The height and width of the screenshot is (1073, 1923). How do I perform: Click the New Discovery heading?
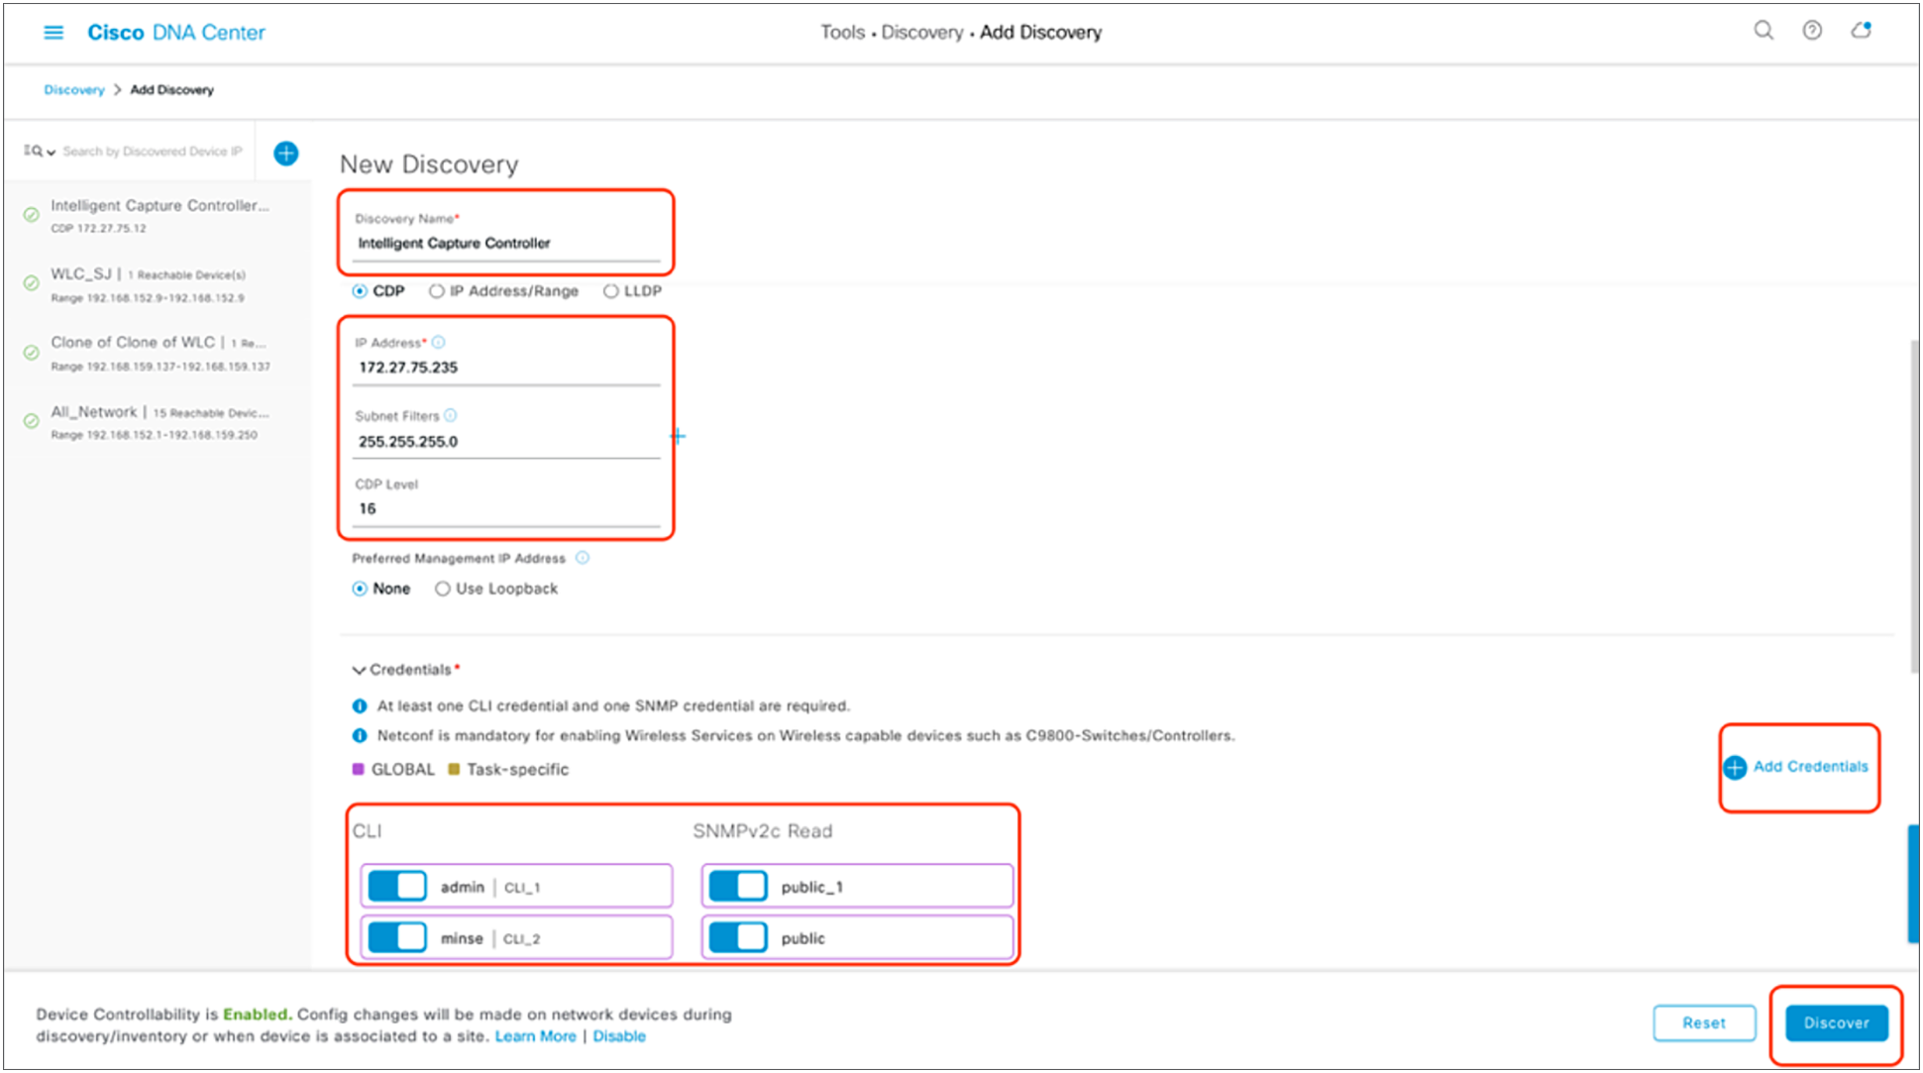pos(429,164)
